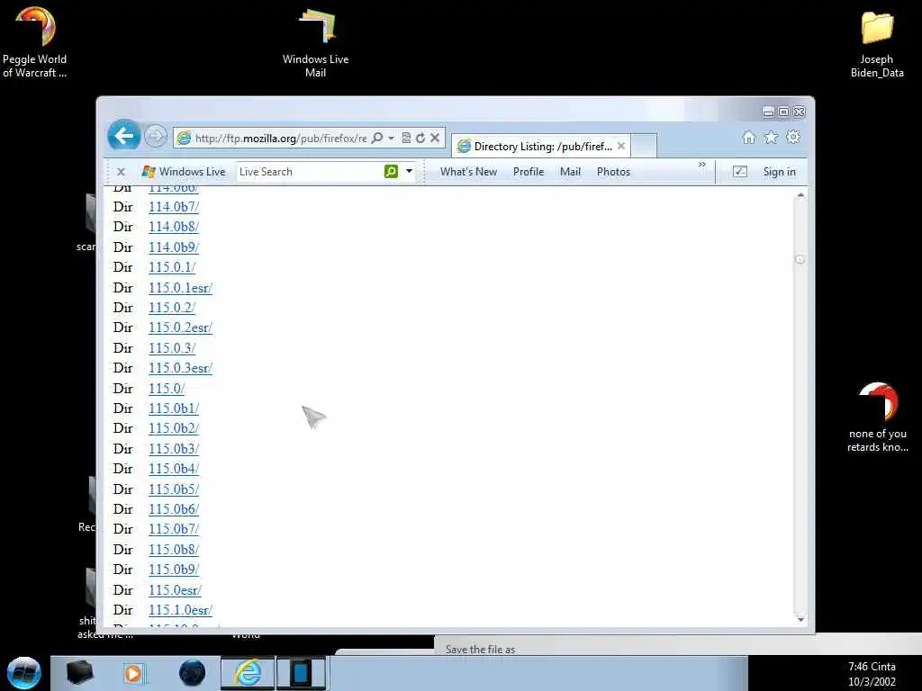Click the dark globe taskbar icon
This screenshot has width=922, height=691.
point(192,673)
